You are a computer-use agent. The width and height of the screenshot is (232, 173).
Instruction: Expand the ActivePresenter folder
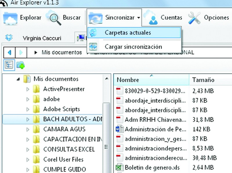[x=28, y=89]
